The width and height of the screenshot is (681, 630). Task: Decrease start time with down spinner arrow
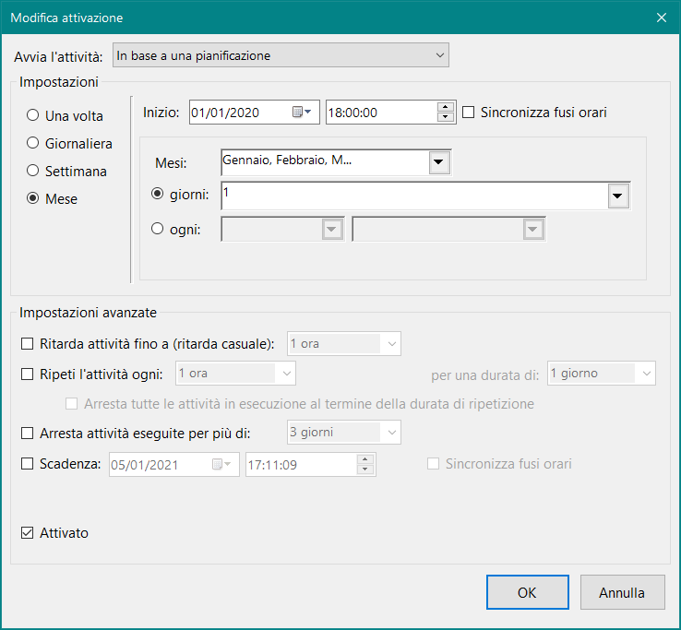point(445,117)
